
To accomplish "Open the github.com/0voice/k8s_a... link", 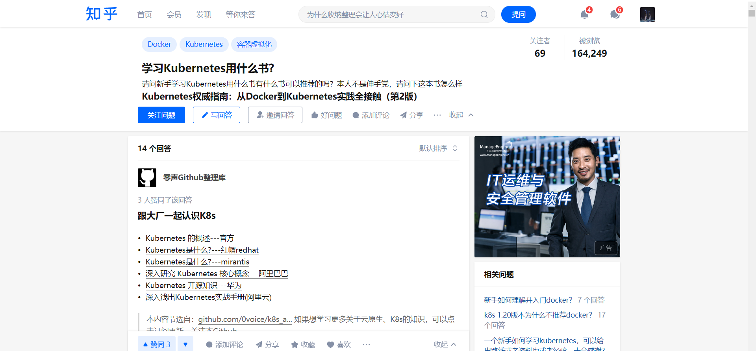I will (x=245, y=320).
